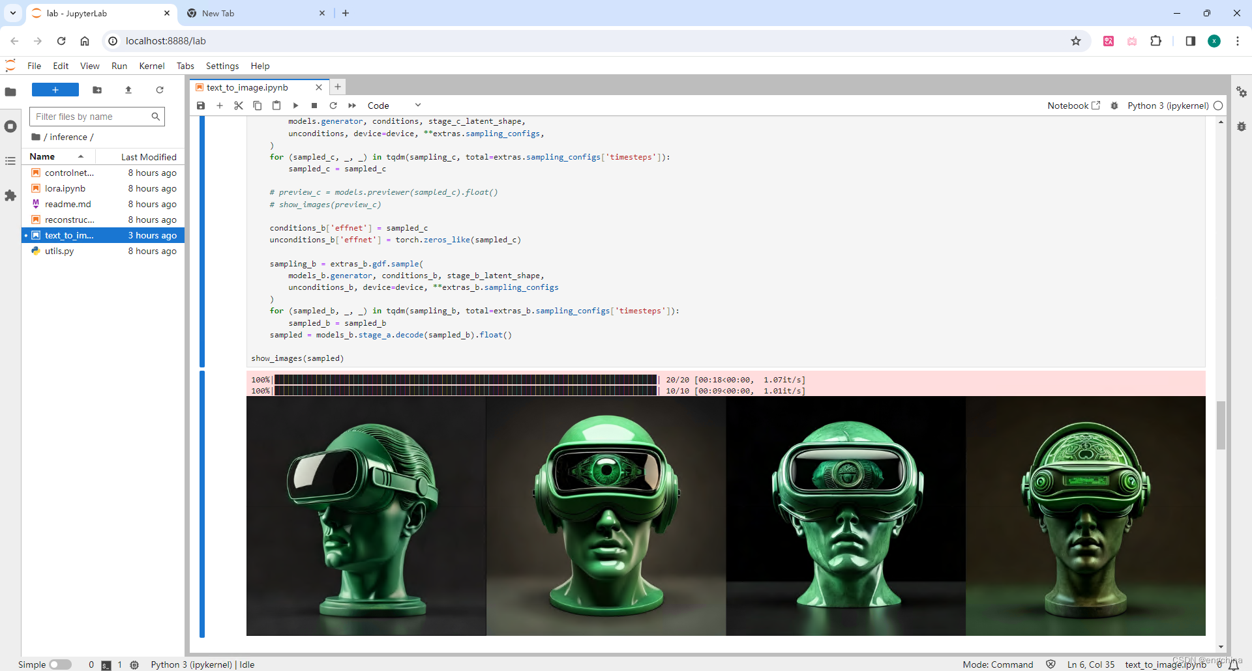Click Python 3 (ipykernel) | Idle status
This screenshot has width=1252, height=671.
coord(203,664)
